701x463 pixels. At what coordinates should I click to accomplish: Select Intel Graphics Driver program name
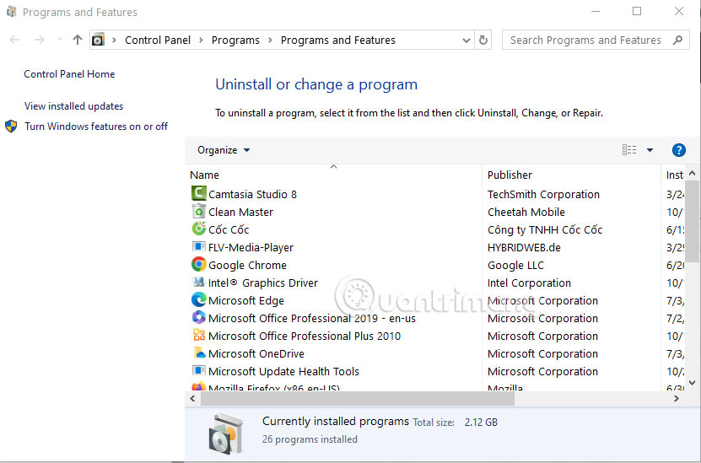coord(263,283)
